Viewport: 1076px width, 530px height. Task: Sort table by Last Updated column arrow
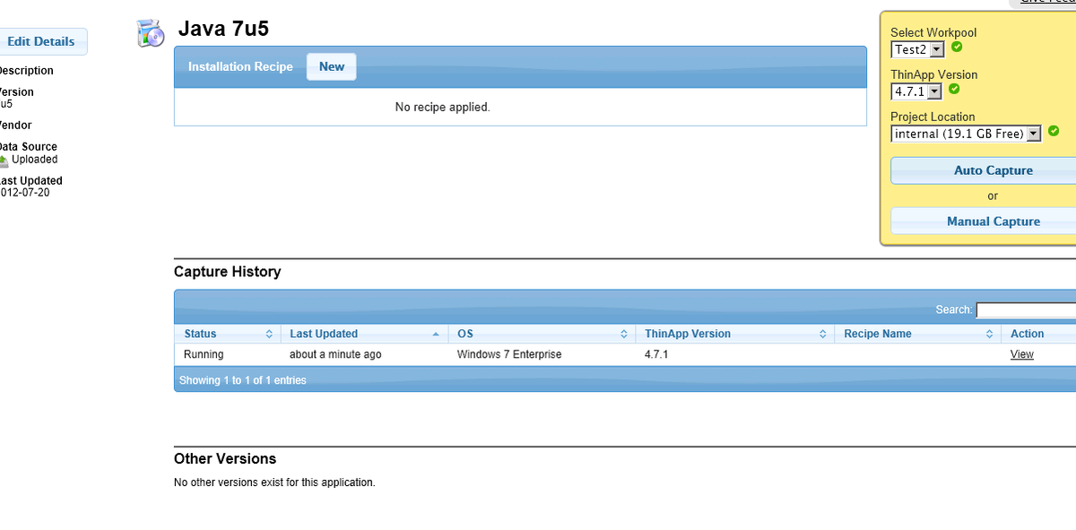pos(436,334)
